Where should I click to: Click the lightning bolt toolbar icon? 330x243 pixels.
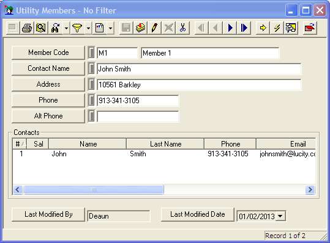(x=277, y=28)
